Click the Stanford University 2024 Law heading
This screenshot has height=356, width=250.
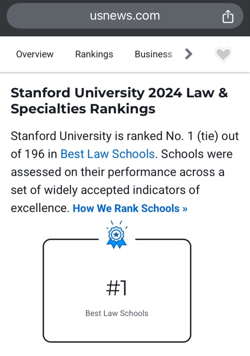tap(119, 92)
